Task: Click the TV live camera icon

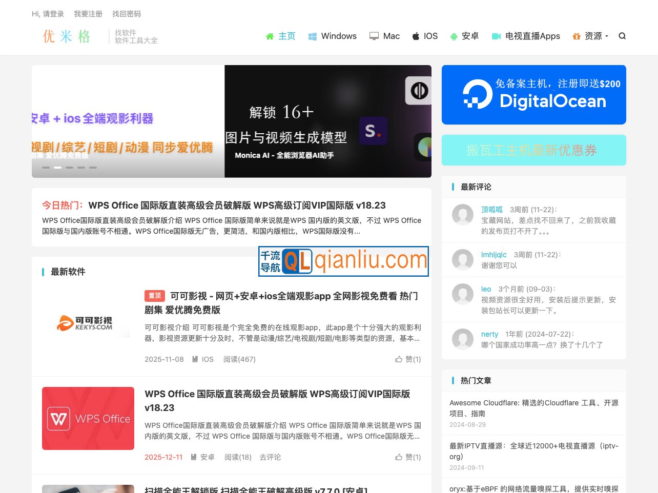Action: (496, 36)
